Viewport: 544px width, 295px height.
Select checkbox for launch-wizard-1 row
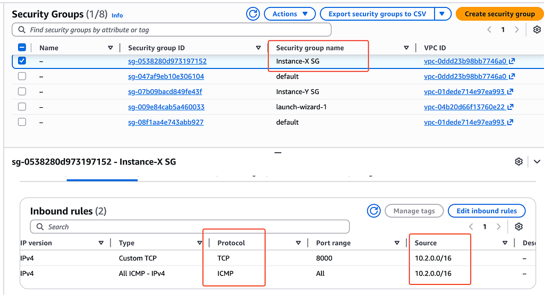22,107
